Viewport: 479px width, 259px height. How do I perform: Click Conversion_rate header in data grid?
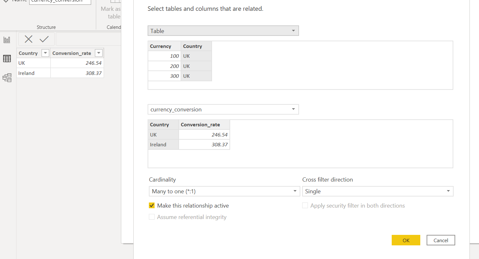(x=72, y=53)
